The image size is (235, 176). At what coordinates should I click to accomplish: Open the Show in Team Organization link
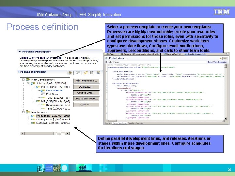pos(217,62)
